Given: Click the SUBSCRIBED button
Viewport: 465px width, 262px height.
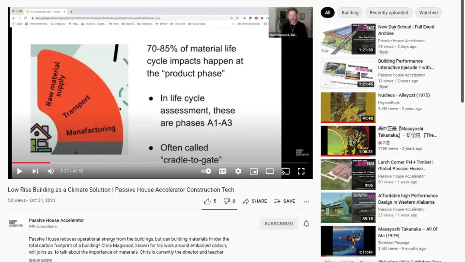Looking at the screenshot, I should (x=279, y=224).
